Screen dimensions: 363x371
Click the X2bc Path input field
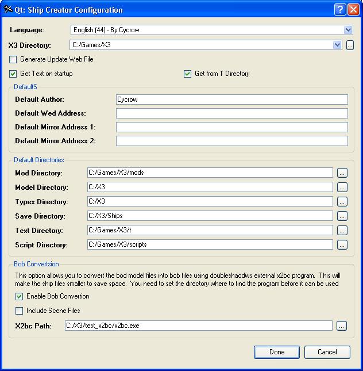tap(199, 326)
